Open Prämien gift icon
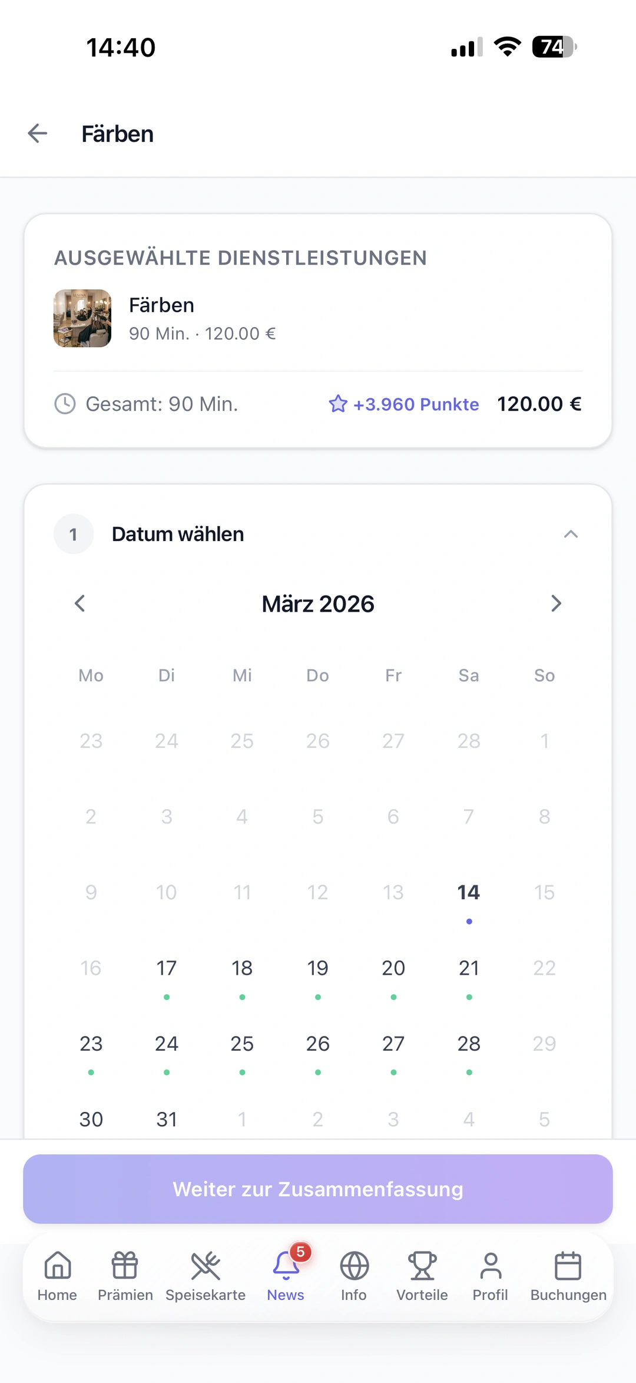The image size is (636, 1383). (125, 1276)
